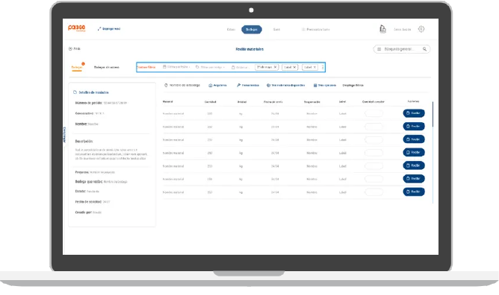Viewport: 499px width, 295px height.
Task: Select the highlighted Bodegas pill tab
Action: pos(252,30)
